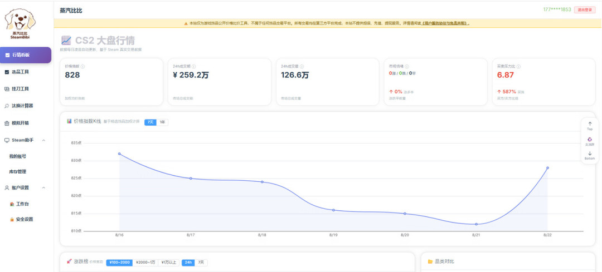
Task: Click the CS2 大盘行情 chart icon
Action: tap(66, 40)
